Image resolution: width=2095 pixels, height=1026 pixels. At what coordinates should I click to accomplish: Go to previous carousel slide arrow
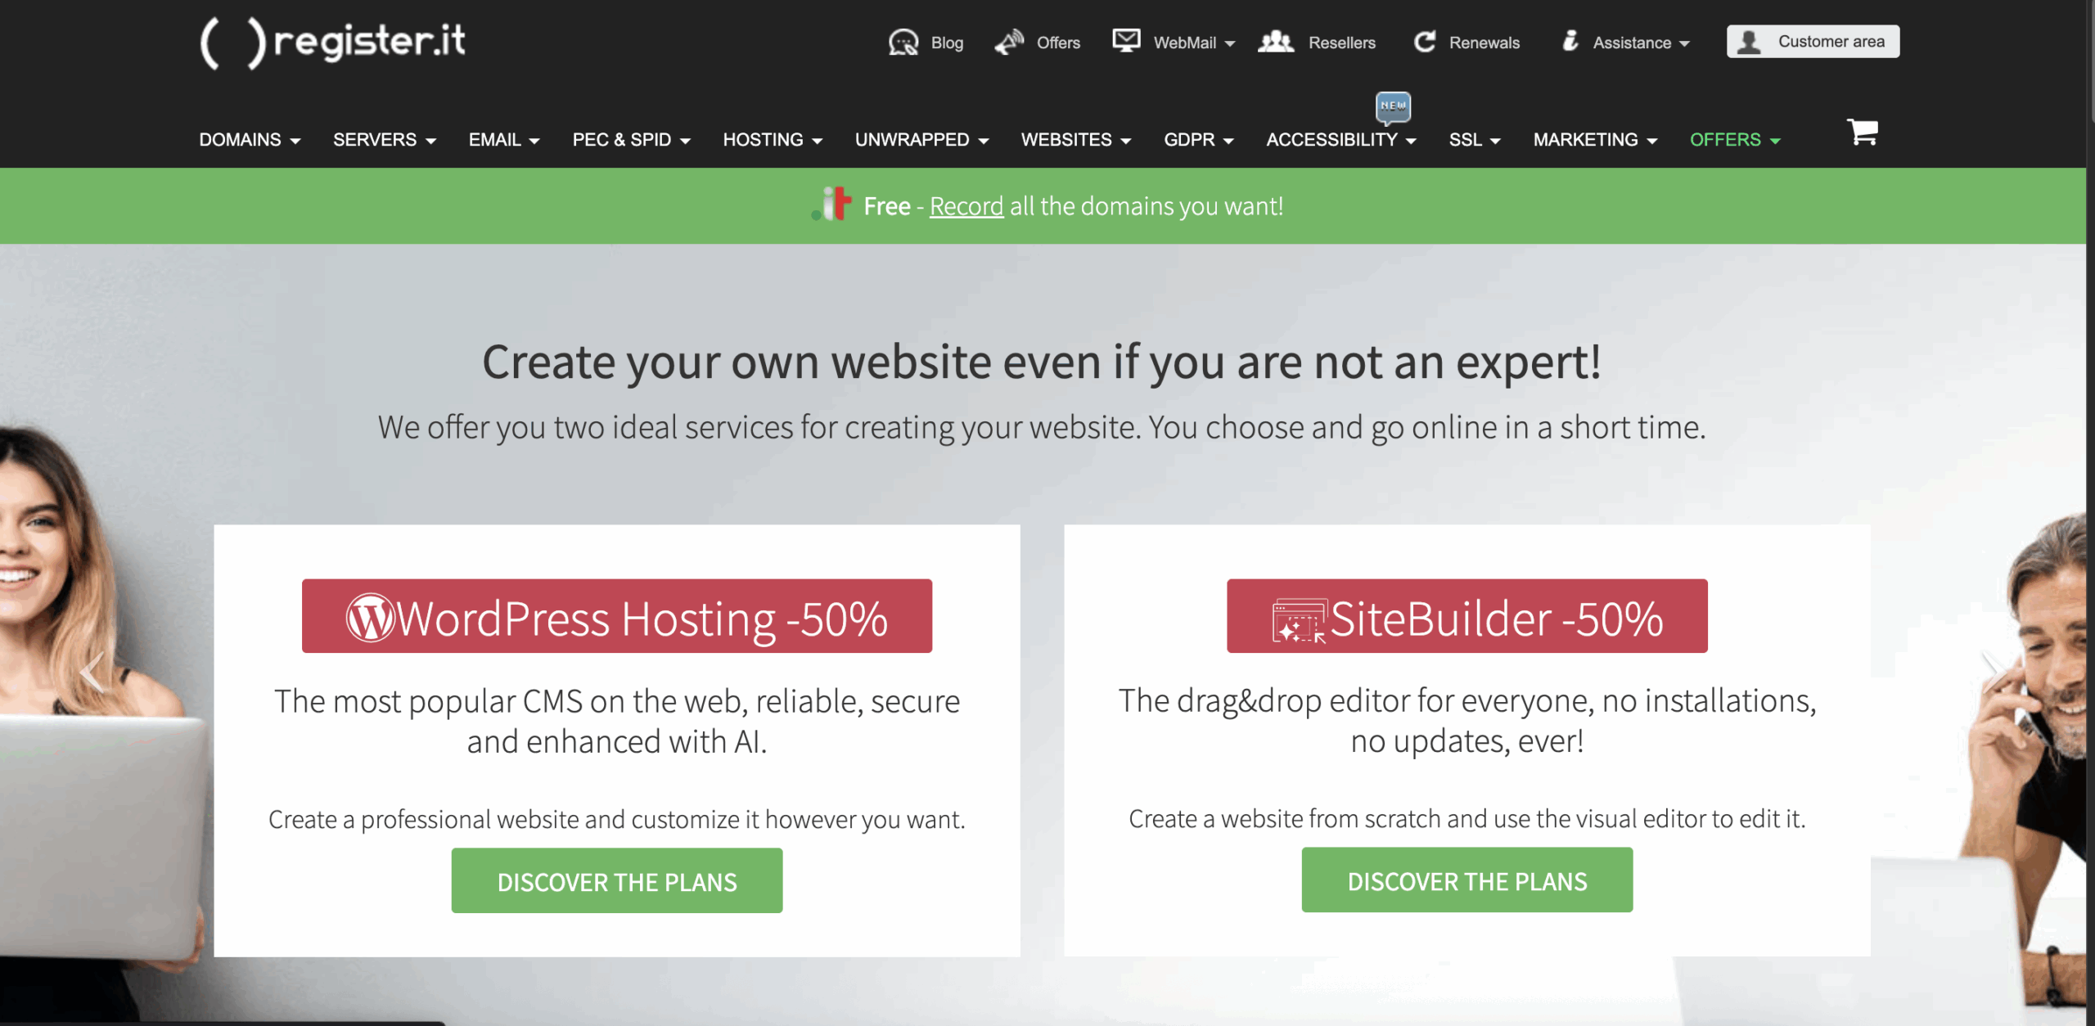(x=92, y=673)
